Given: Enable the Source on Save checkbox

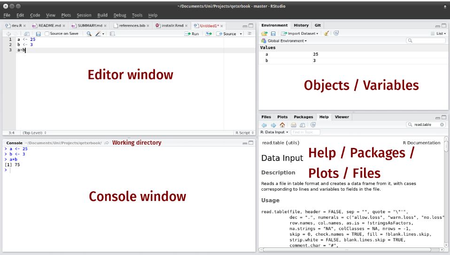Looking at the screenshot, I should coord(47,34).
